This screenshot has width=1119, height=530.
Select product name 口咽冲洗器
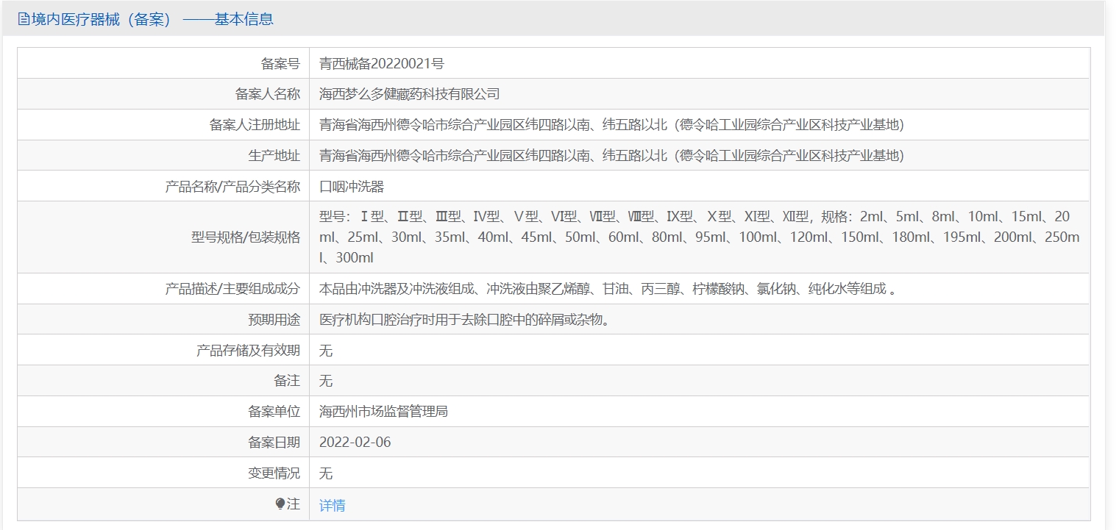coord(352,187)
